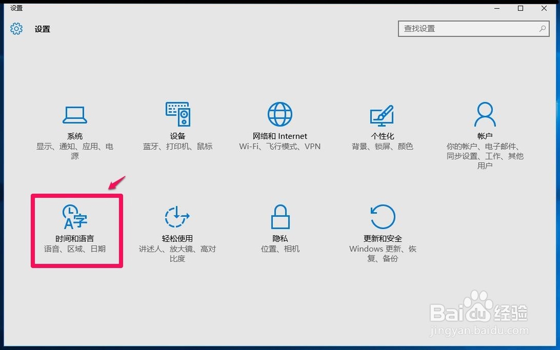Click the 时间和语言 title
560x350 pixels.
(74, 239)
